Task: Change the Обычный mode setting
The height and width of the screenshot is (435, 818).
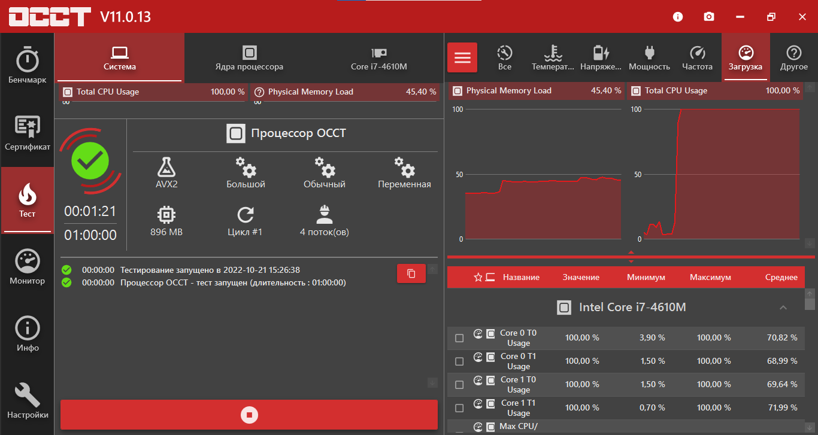Action: click(325, 173)
